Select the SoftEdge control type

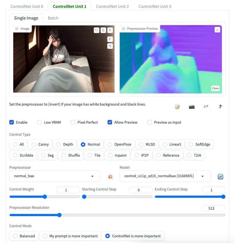point(200,144)
